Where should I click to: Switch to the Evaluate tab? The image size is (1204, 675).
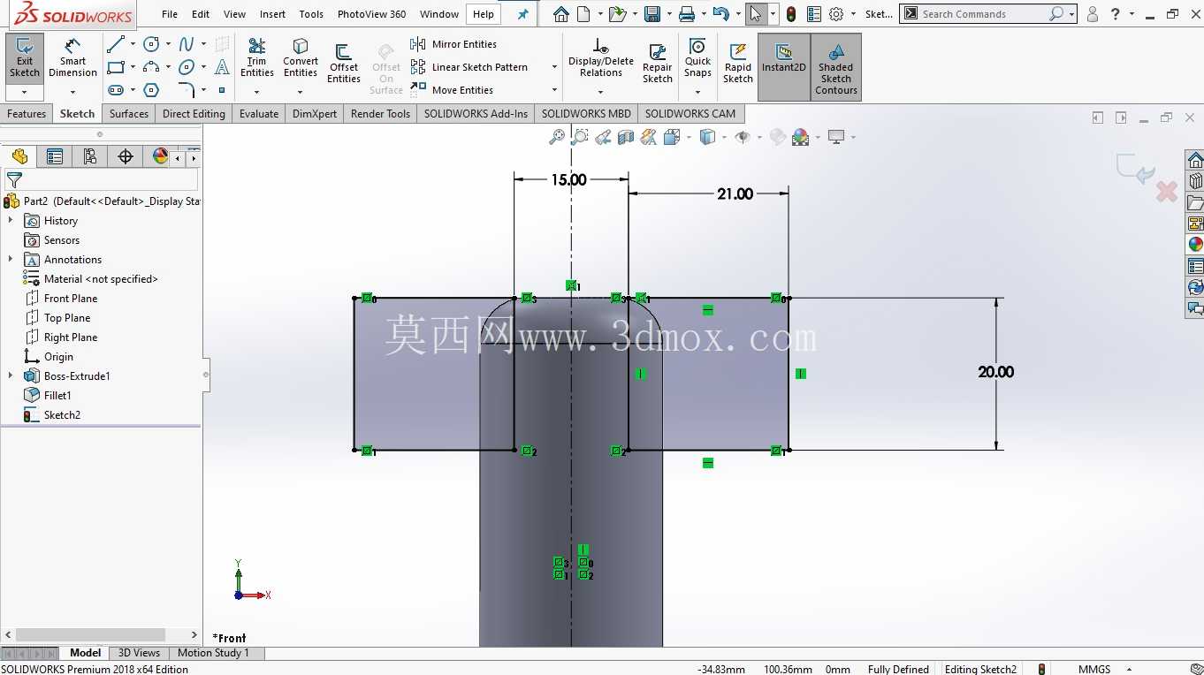tap(259, 114)
